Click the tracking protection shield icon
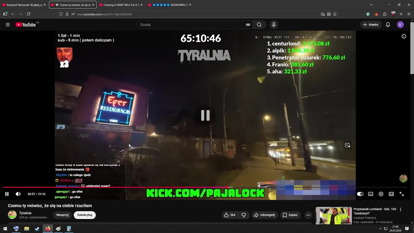The width and height of the screenshot is (414, 233). [x=61, y=14]
